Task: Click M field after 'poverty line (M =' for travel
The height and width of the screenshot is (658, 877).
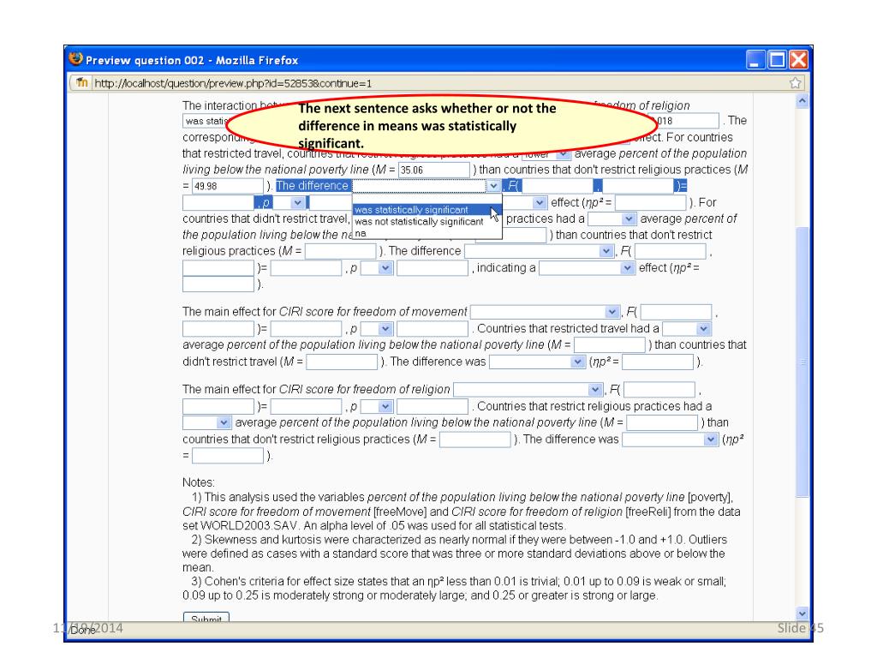Action: click(610, 344)
